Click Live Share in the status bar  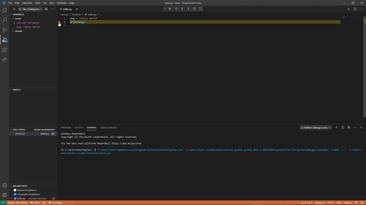[x=55, y=203]
